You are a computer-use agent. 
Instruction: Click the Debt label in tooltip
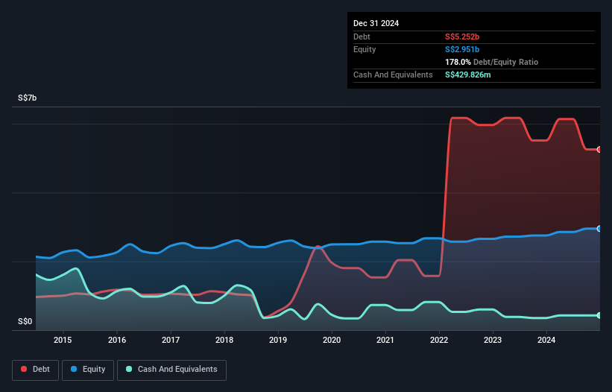362,37
